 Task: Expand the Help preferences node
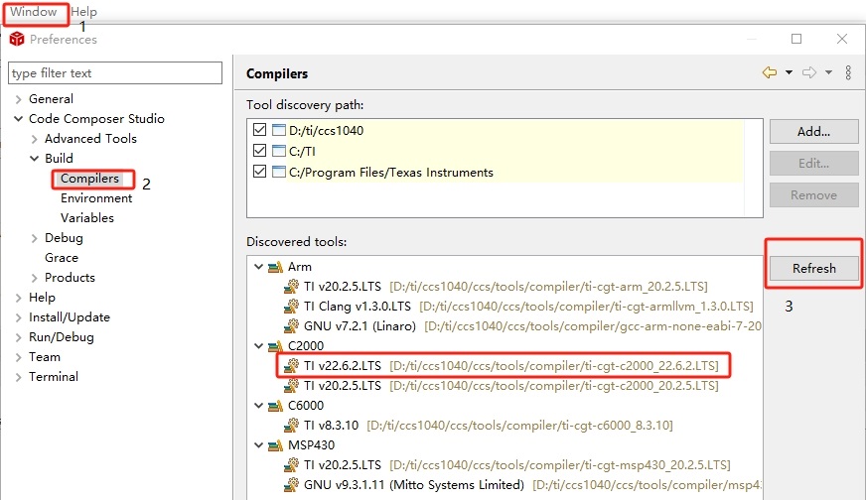pyautogui.click(x=18, y=298)
